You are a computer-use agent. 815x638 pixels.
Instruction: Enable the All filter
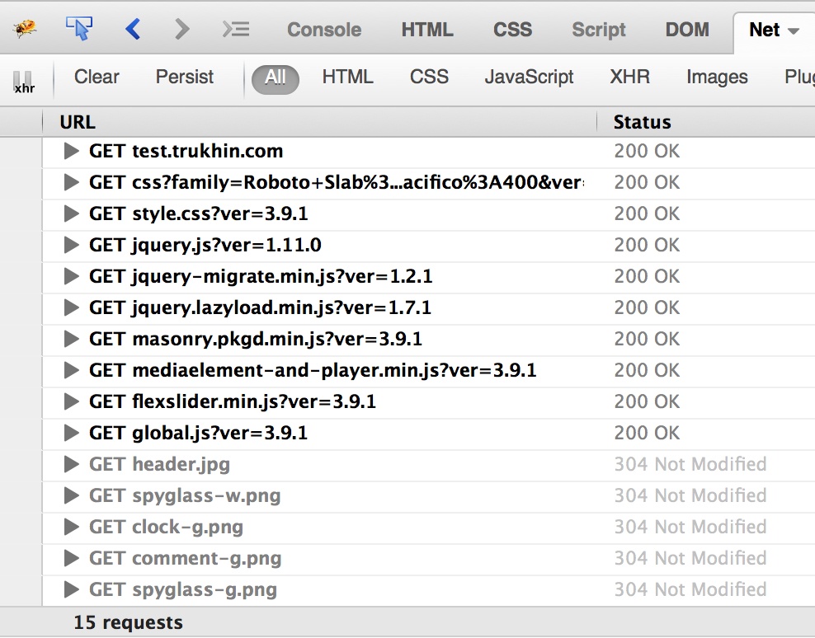pos(275,77)
